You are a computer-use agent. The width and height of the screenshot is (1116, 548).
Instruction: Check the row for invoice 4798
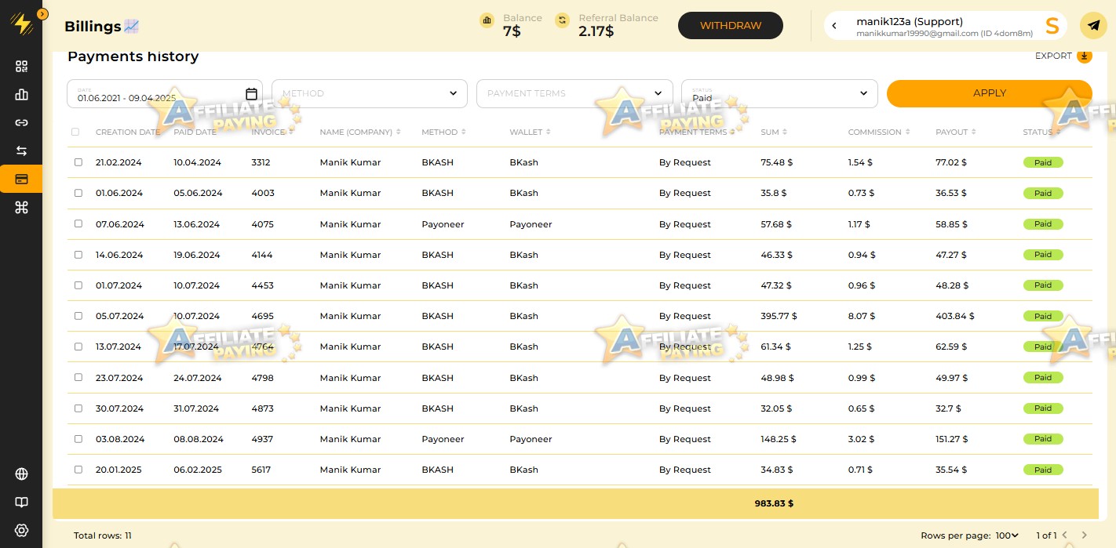78,377
